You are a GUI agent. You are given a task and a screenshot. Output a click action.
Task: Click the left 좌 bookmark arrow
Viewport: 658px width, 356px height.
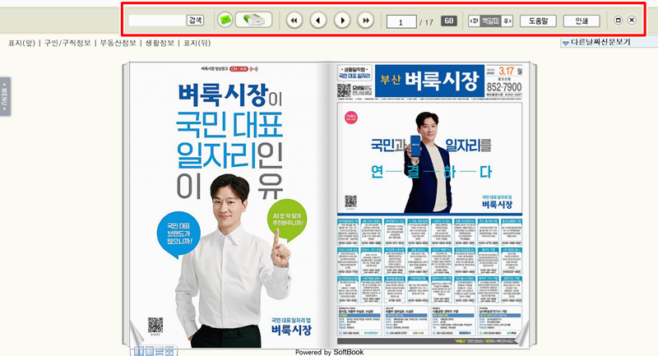click(475, 21)
